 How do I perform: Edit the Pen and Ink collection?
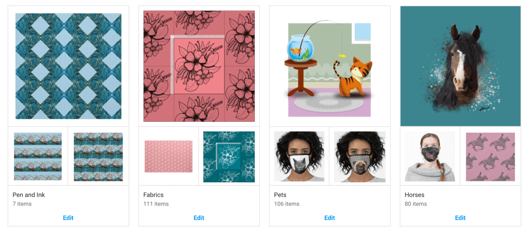click(x=68, y=218)
